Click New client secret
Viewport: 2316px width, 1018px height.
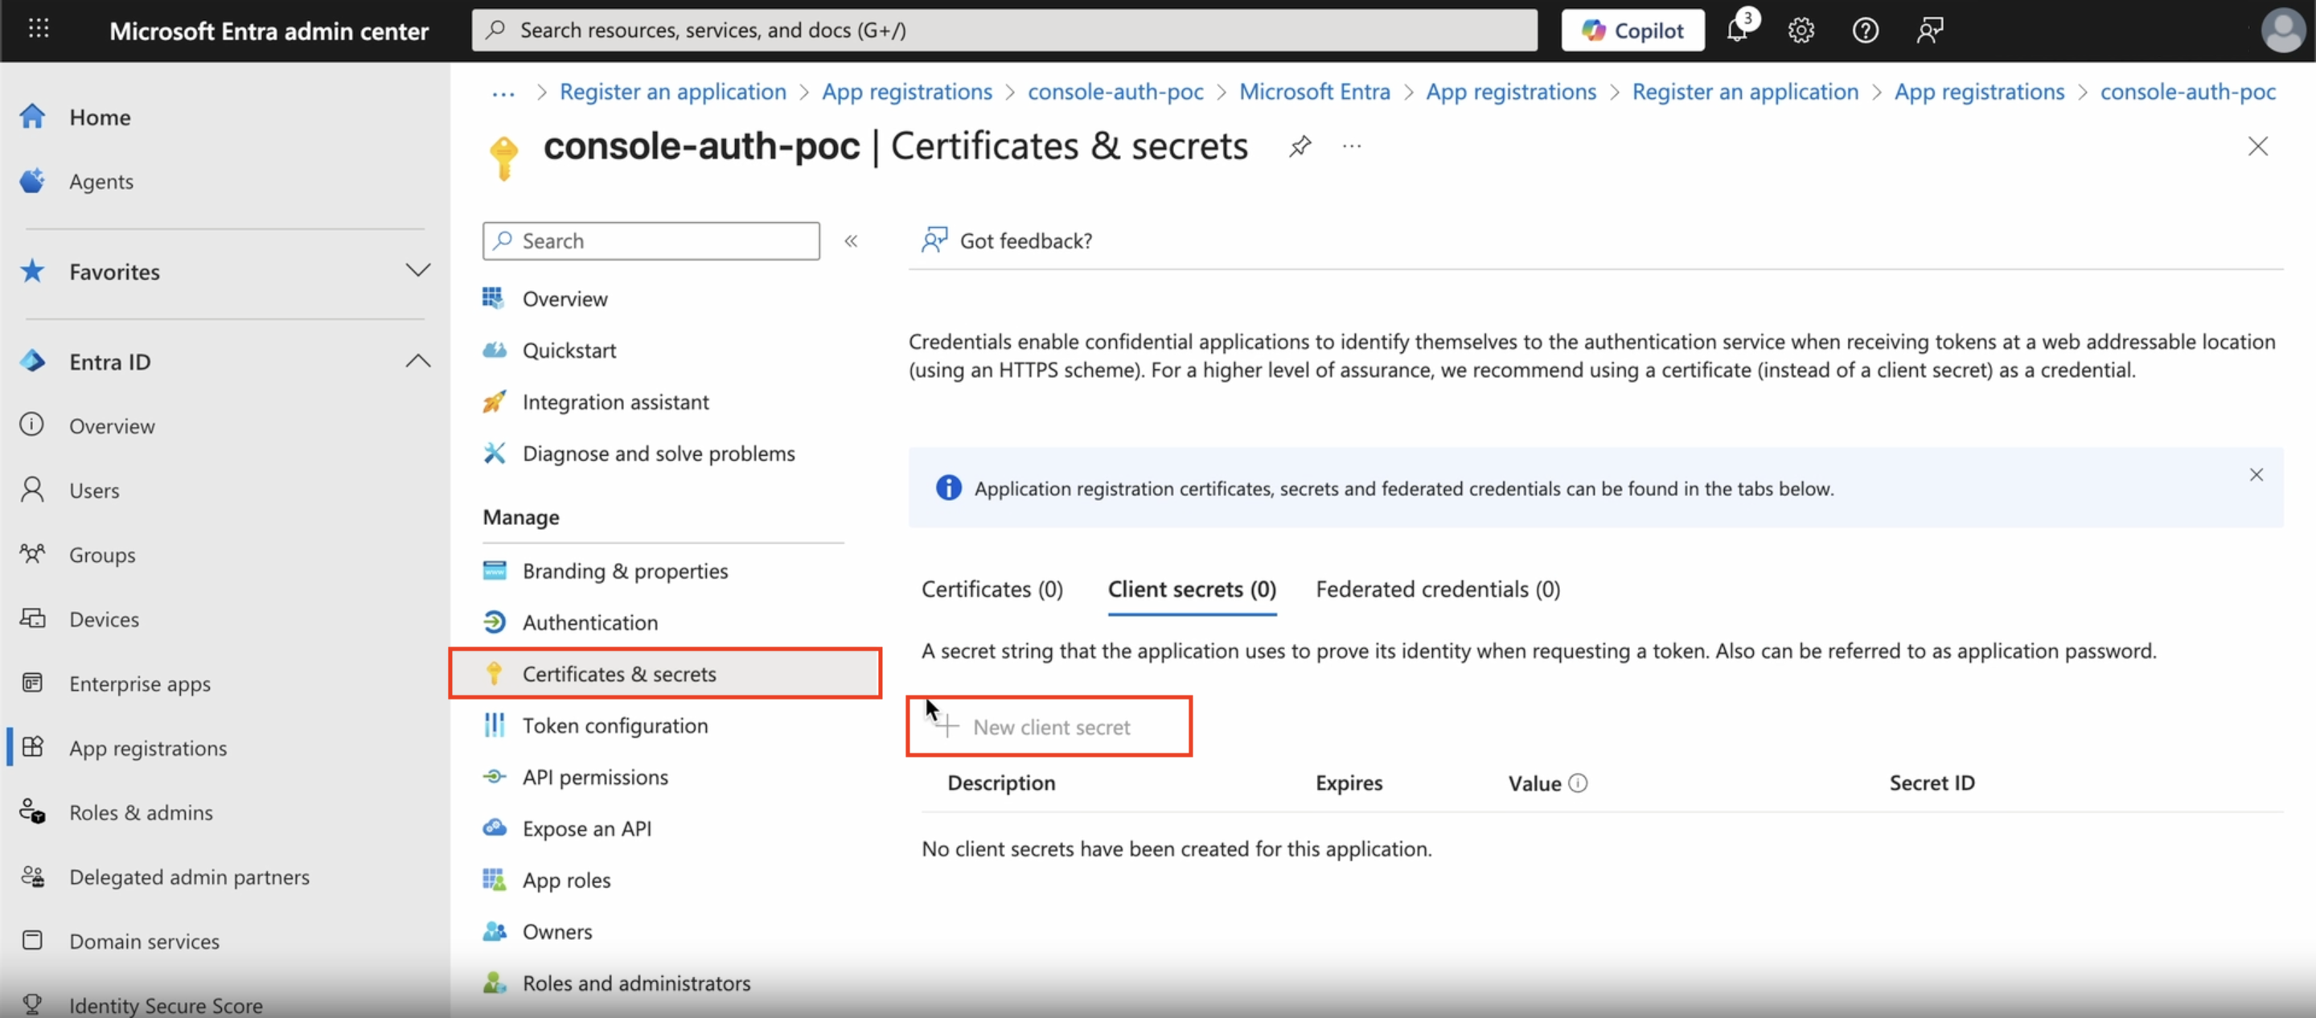coord(1050,727)
